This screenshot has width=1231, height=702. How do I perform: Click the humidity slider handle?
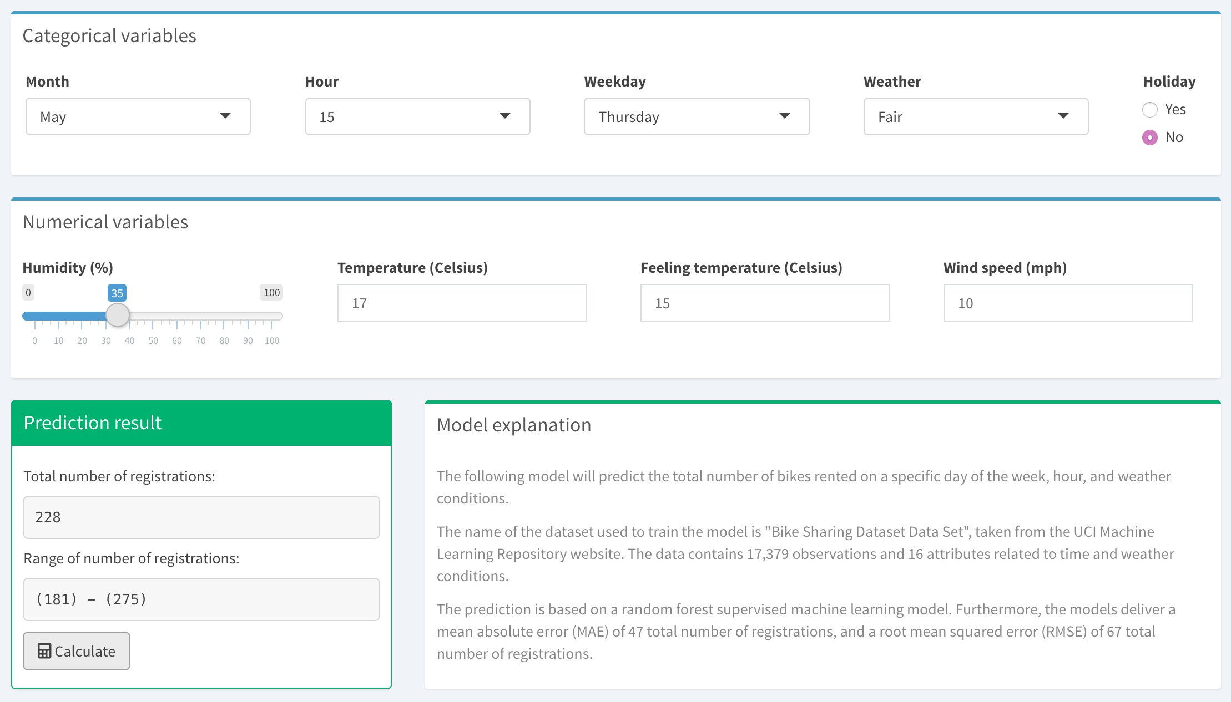[117, 316]
